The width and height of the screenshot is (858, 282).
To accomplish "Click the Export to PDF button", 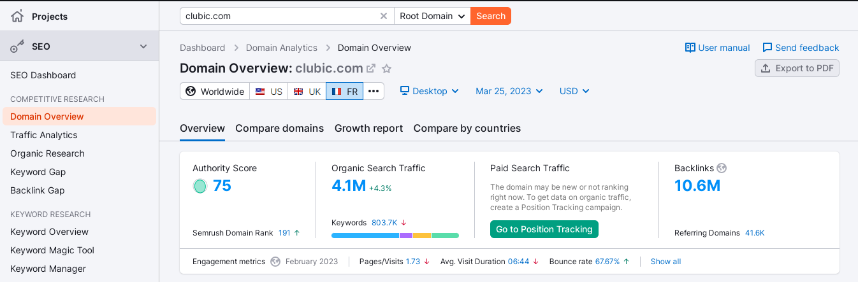I will pyautogui.click(x=797, y=68).
